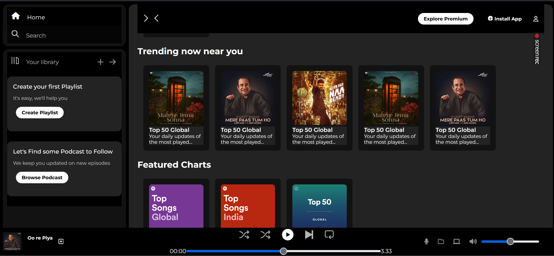
Task: Add to library with plus icon
Action: coord(100,62)
